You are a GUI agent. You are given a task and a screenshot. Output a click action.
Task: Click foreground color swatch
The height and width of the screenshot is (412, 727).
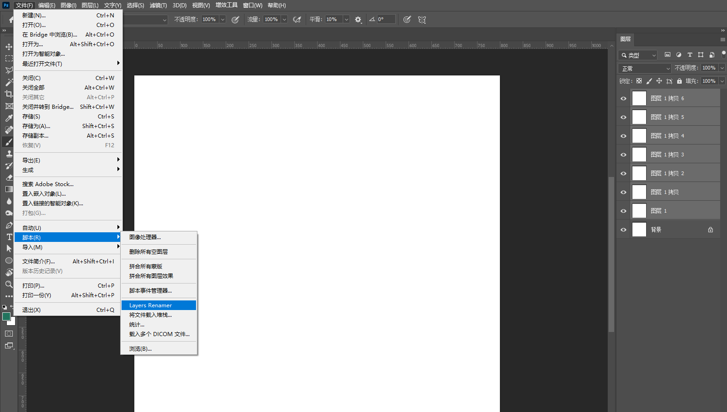click(6, 316)
